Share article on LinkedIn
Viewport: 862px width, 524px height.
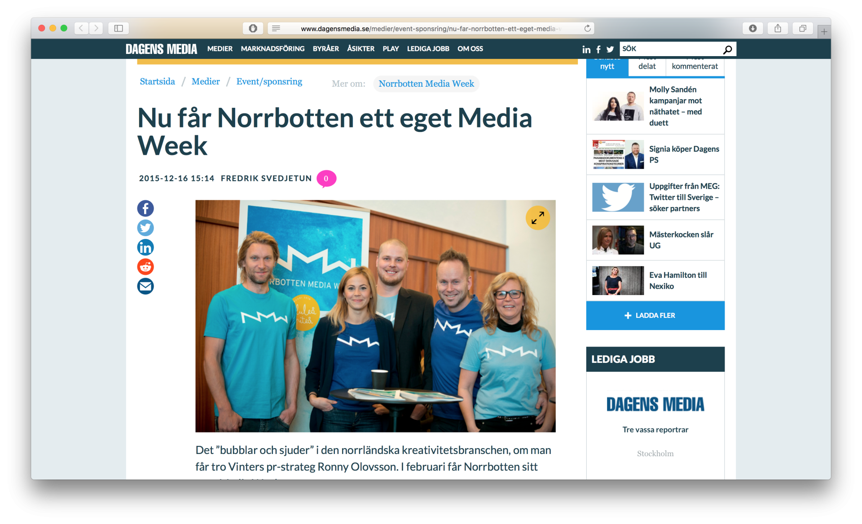tap(145, 247)
